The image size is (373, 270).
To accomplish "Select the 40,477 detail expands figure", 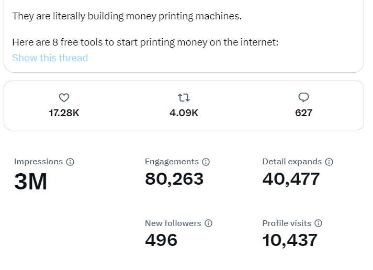I will 291,179.
